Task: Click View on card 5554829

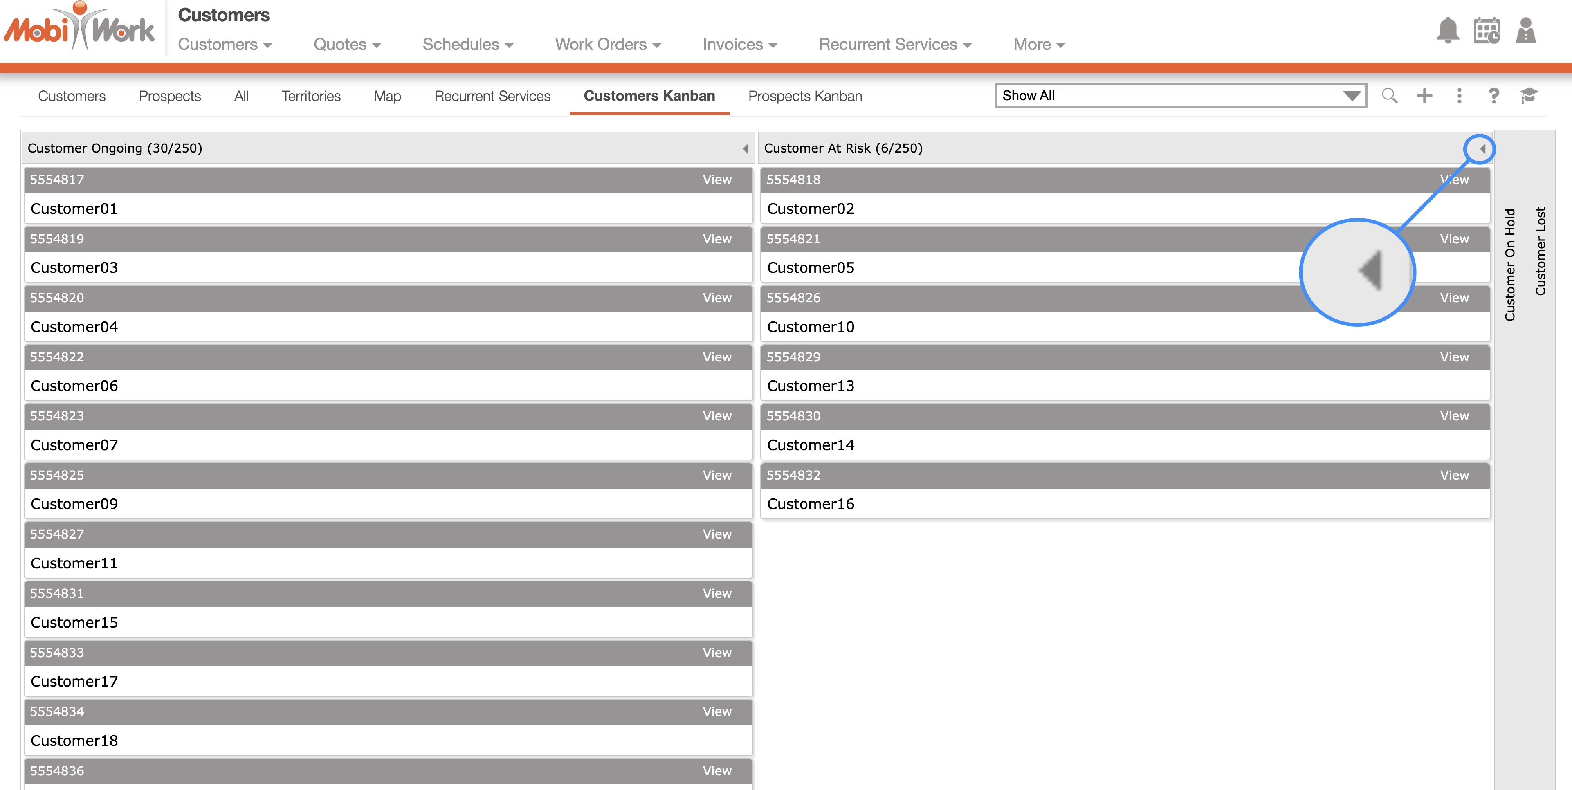Action: pyautogui.click(x=1454, y=357)
